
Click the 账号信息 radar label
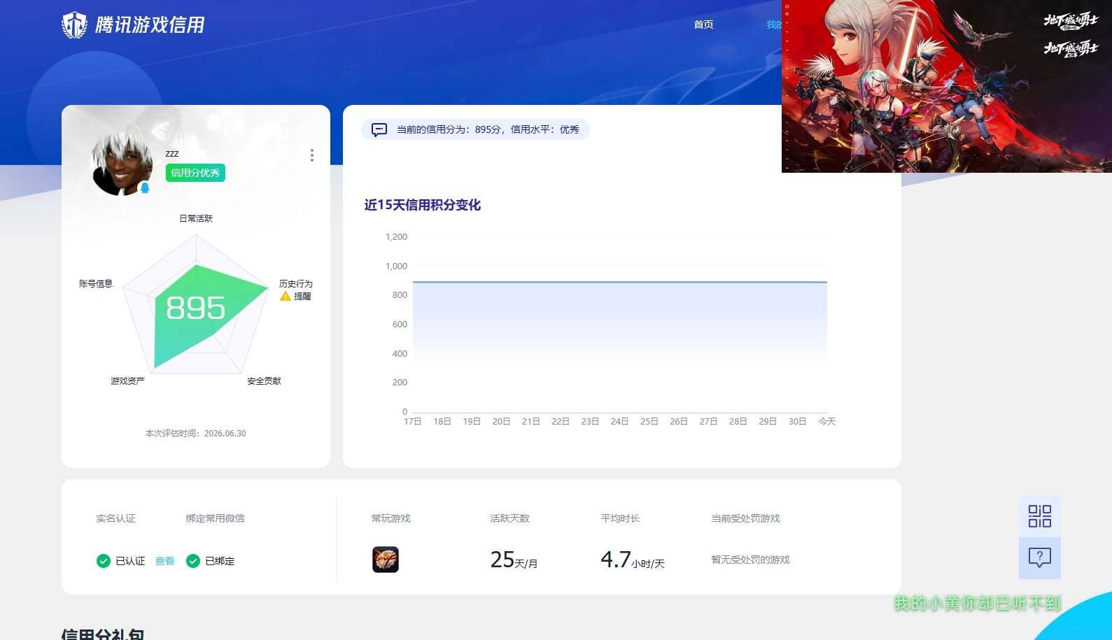coord(96,283)
